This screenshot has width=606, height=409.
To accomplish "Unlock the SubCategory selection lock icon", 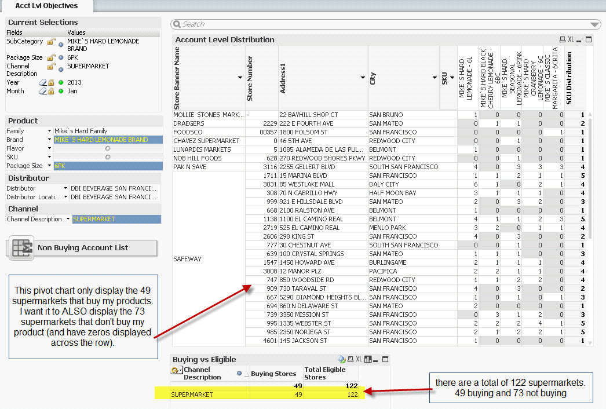I will click(x=51, y=42).
